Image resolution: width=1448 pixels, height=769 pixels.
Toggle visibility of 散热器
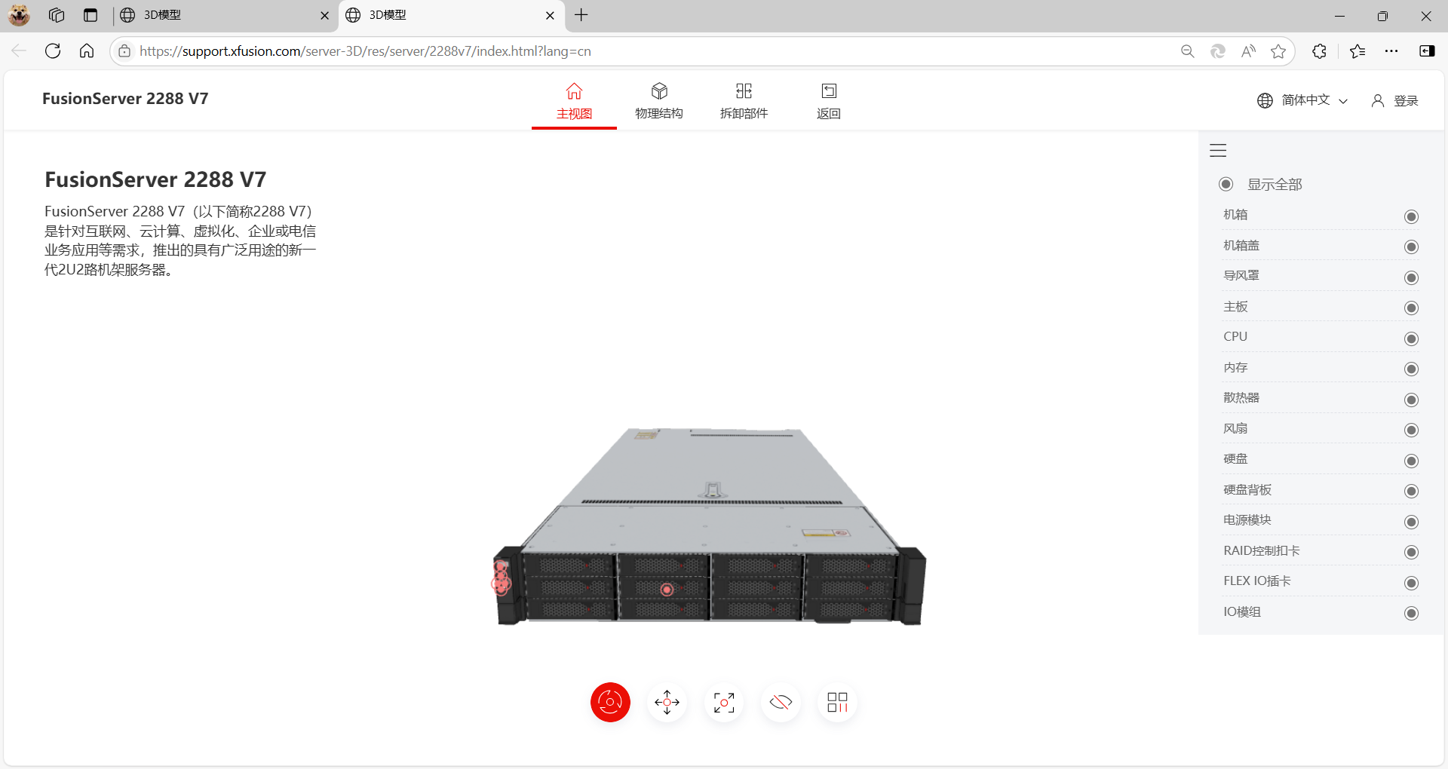(1412, 400)
